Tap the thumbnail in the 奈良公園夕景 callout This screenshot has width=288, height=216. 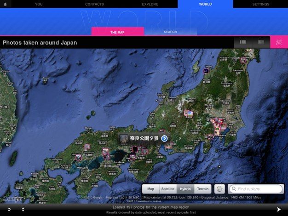coord(124,138)
